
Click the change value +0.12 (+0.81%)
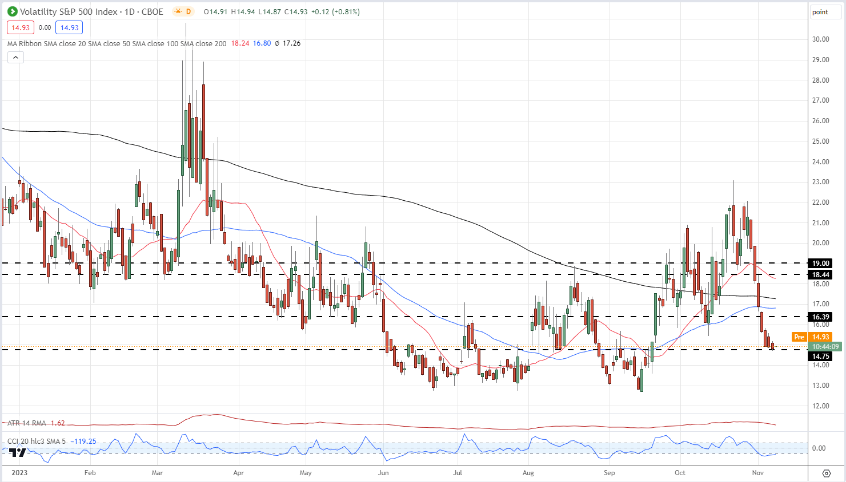point(335,11)
